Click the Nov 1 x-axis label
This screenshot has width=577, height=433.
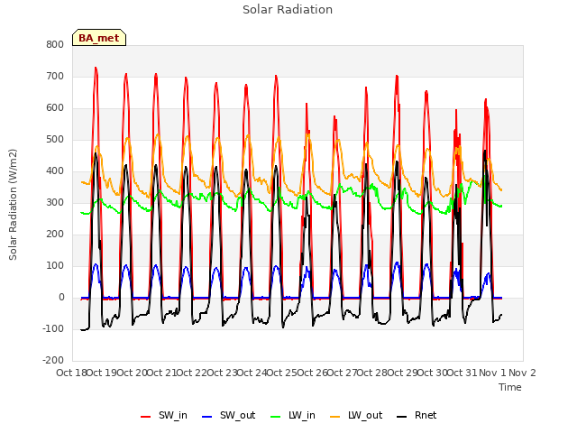(492, 373)
